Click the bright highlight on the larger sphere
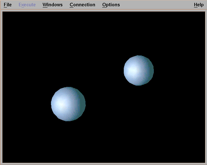 61,103
